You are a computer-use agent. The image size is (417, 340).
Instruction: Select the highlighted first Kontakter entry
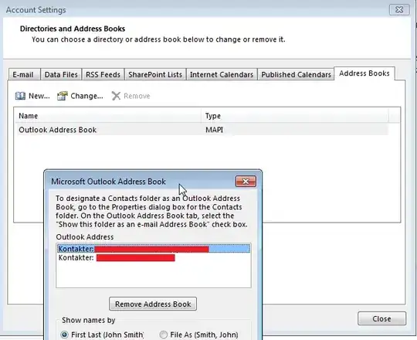(154, 249)
